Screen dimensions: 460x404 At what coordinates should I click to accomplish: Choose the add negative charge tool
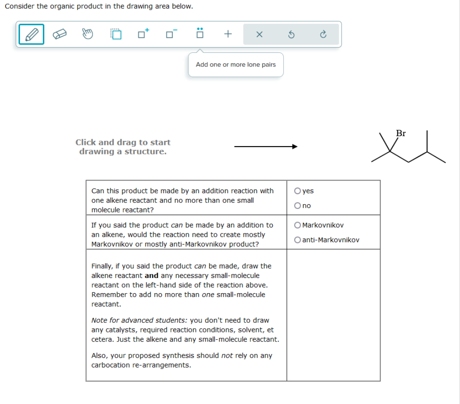point(170,34)
